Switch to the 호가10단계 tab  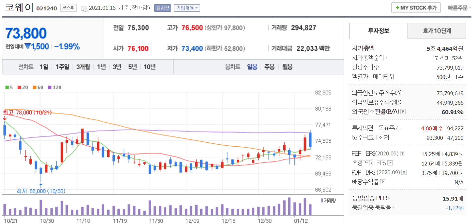(x=437, y=31)
